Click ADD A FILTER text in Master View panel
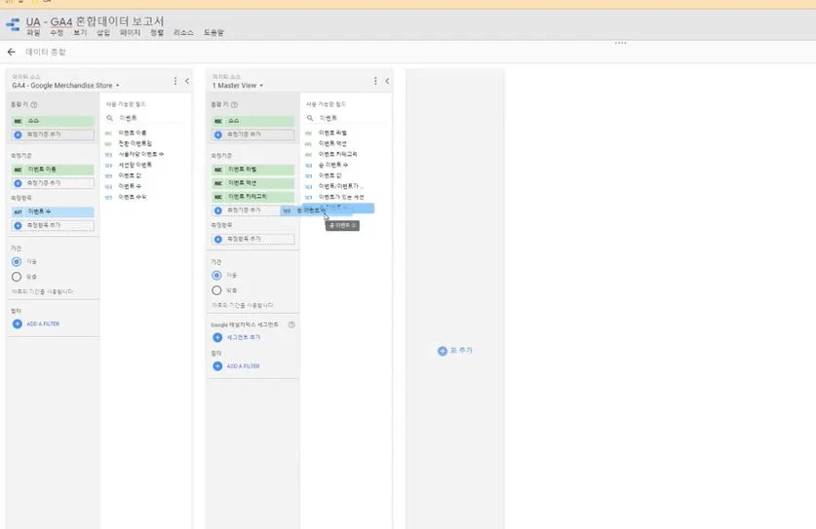This screenshot has width=816, height=529. click(243, 366)
